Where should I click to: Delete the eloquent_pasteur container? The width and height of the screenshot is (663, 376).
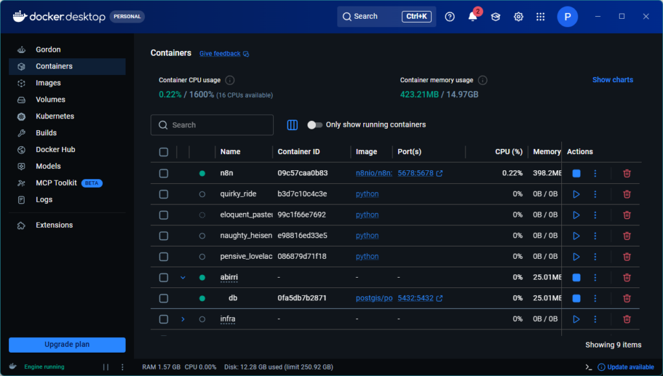[627, 215]
